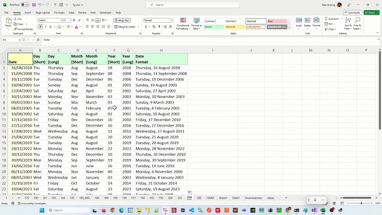Toggle the AutoSave switch

point(25,5)
